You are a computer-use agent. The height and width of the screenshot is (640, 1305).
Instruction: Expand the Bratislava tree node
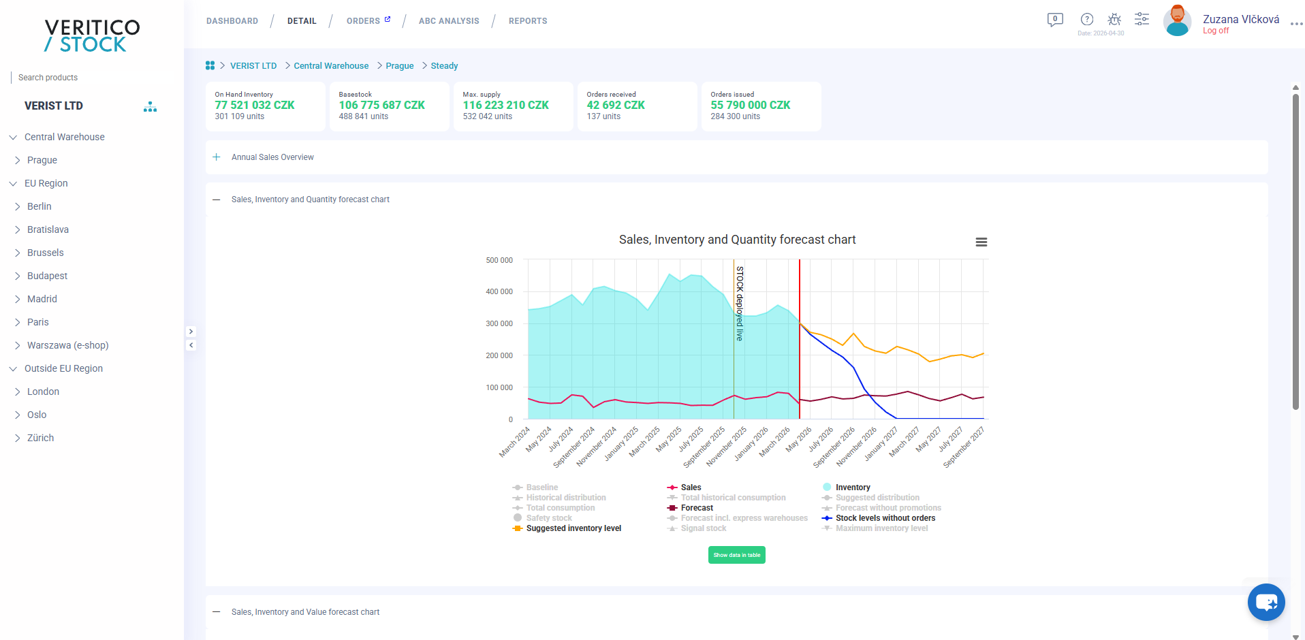pos(18,229)
